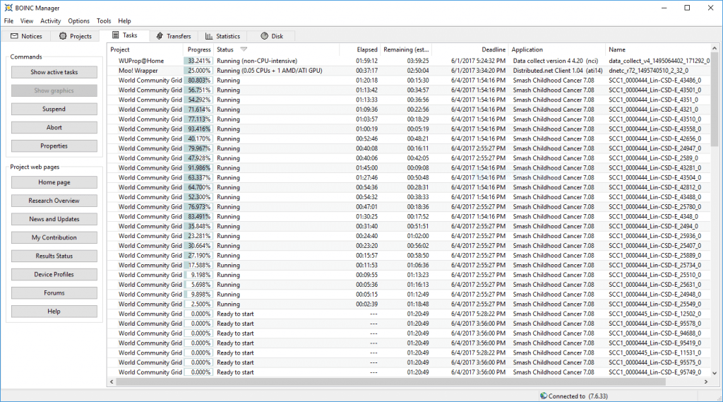Click the 93.416% progress bar
The image size is (723, 402).
point(198,129)
